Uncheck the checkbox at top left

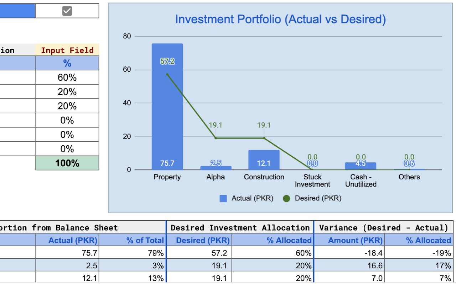click(x=67, y=10)
